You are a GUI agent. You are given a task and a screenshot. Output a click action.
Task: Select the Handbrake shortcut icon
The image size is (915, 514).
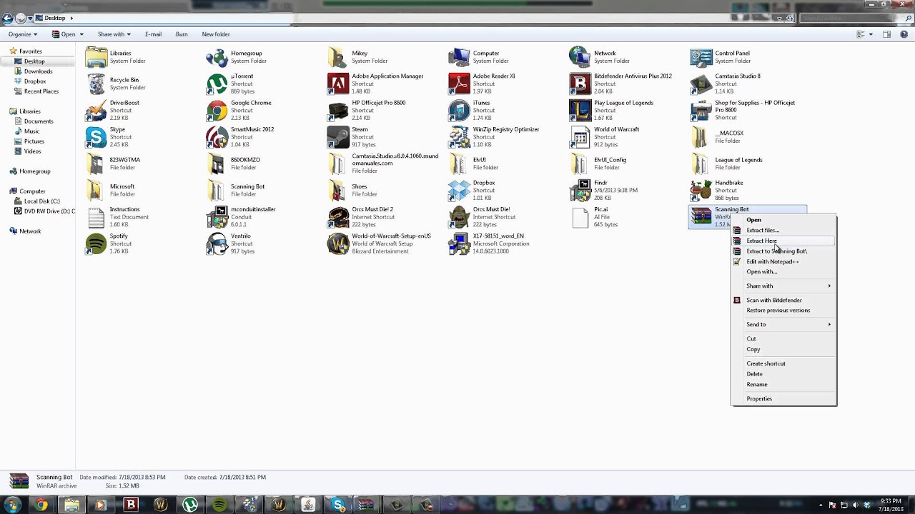tap(701, 190)
